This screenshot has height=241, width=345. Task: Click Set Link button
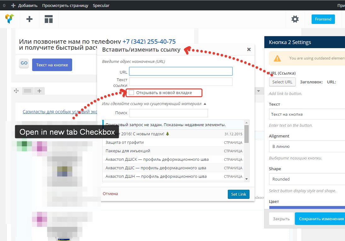point(239,194)
